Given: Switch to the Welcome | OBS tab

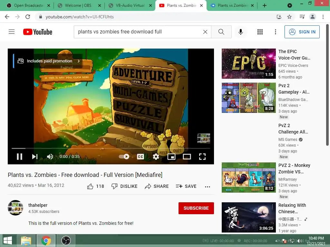Looking at the screenshot, I should pos(78,5).
